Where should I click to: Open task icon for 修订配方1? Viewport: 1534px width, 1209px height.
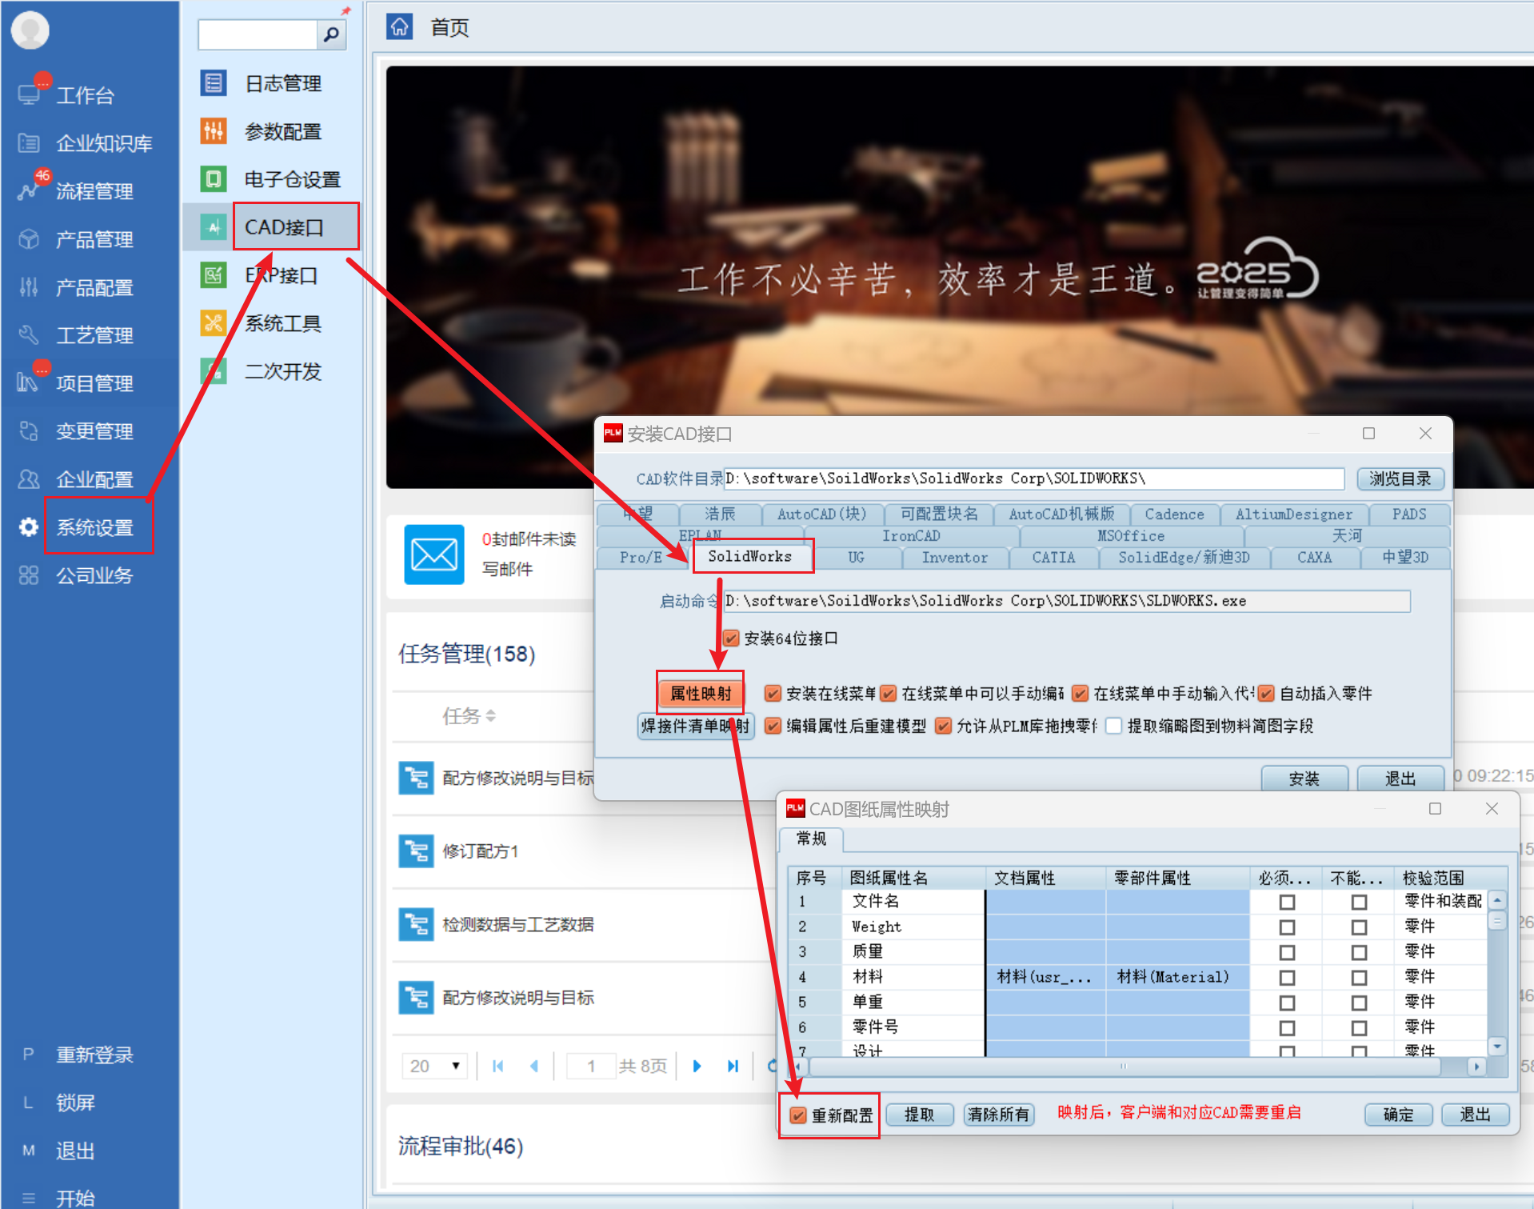[x=416, y=851]
